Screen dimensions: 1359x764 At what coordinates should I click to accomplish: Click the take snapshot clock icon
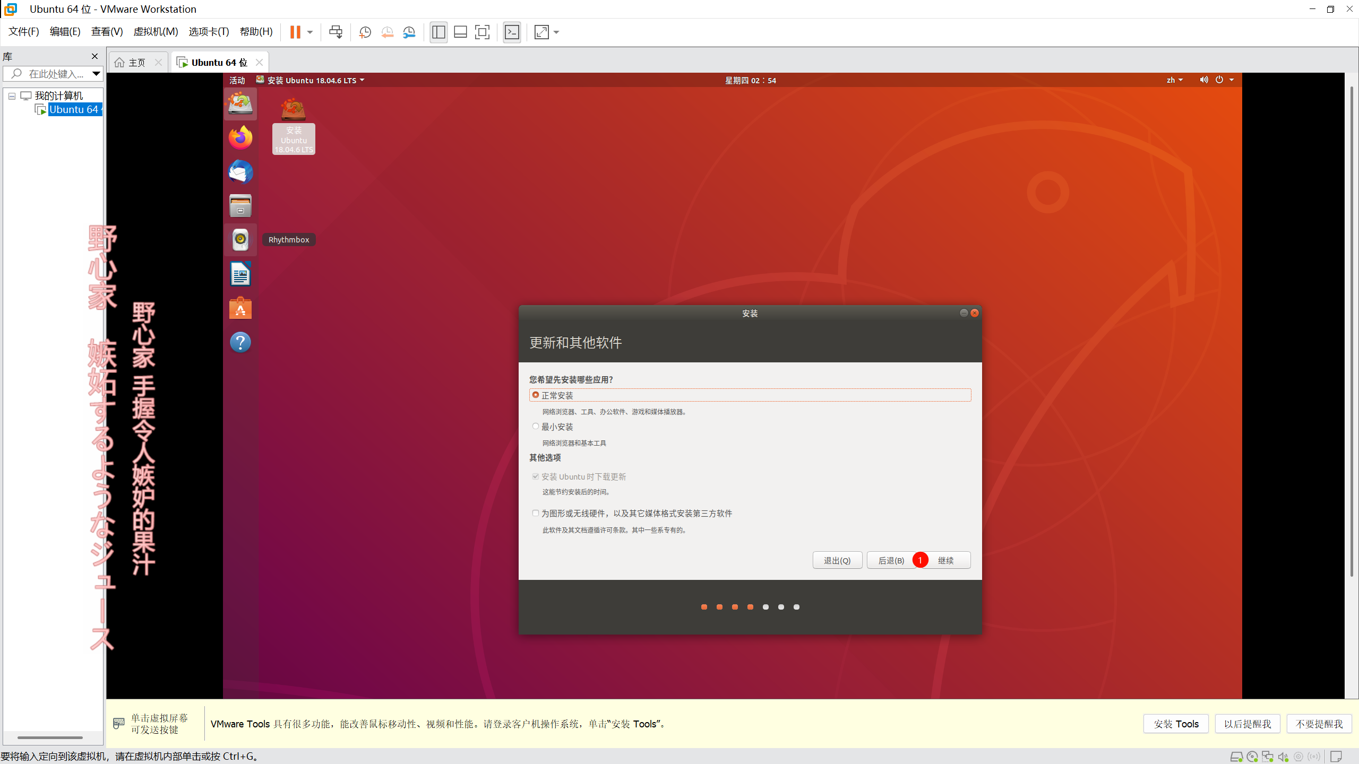tap(365, 32)
